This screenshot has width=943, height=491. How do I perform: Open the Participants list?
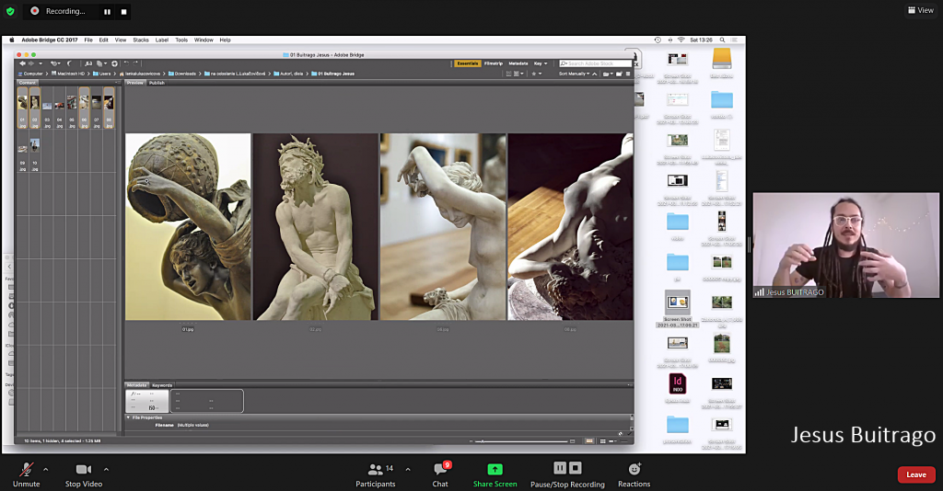tap(376, 474)
